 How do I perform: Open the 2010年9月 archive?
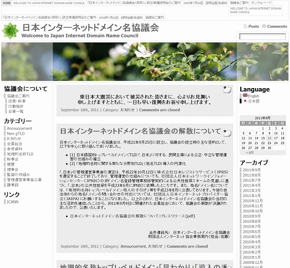(x=251, y=216)
